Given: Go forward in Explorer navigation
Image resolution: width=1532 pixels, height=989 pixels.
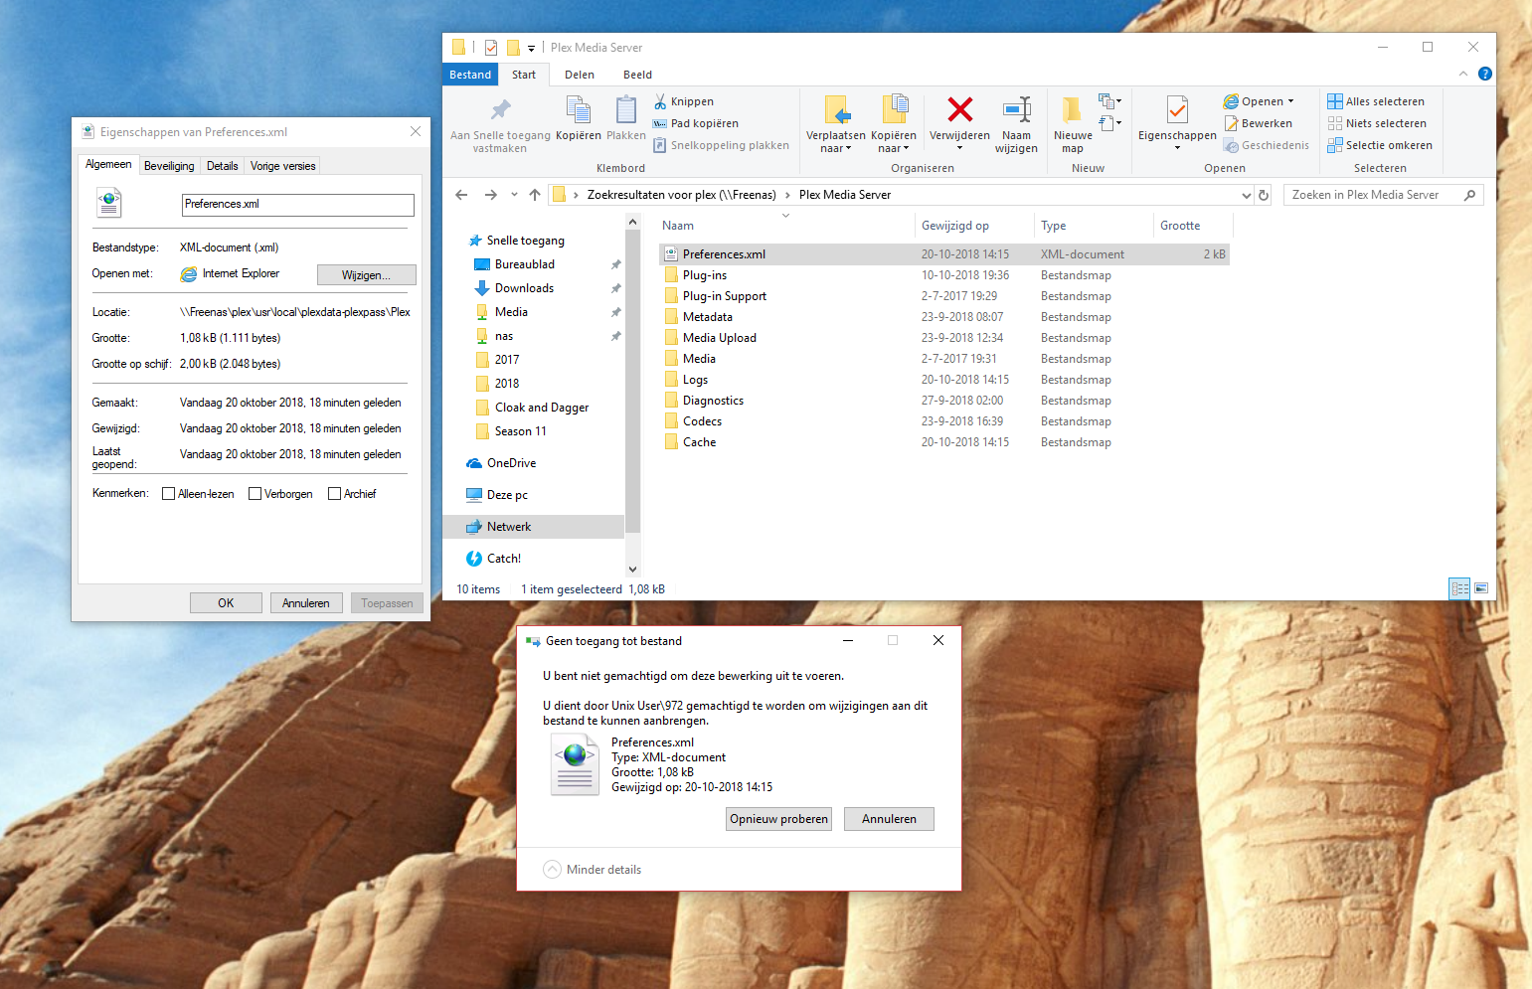Looking at the screenshot, I should click(x=490, y=195).
